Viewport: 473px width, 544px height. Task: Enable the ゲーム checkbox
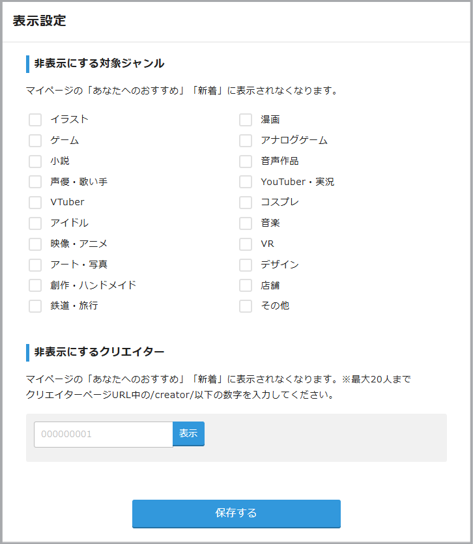point(35,141)
